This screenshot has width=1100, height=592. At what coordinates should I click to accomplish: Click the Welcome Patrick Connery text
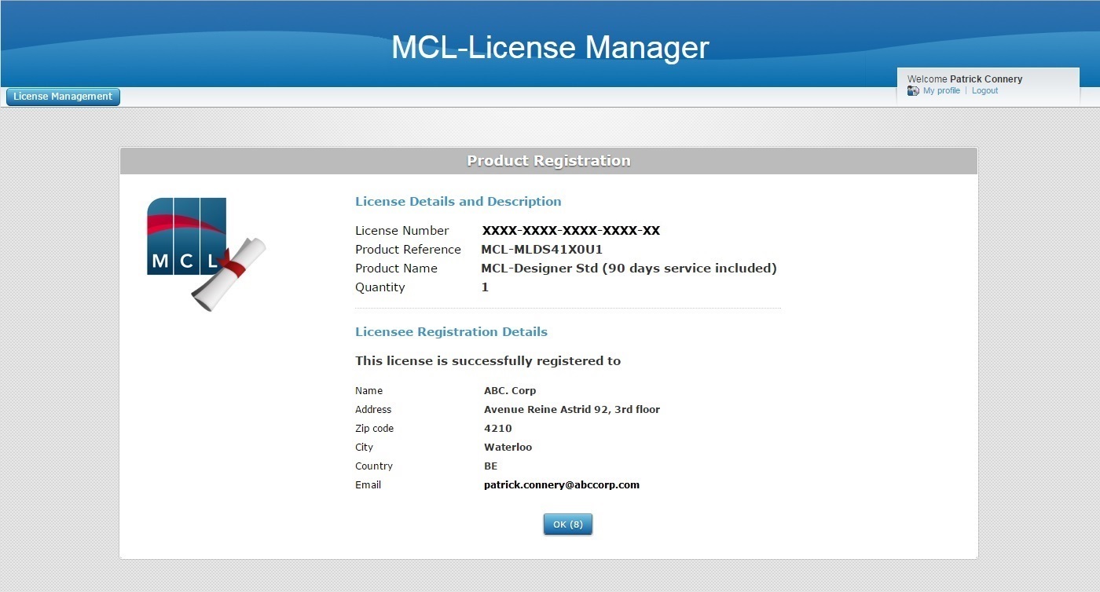[965, 79]
